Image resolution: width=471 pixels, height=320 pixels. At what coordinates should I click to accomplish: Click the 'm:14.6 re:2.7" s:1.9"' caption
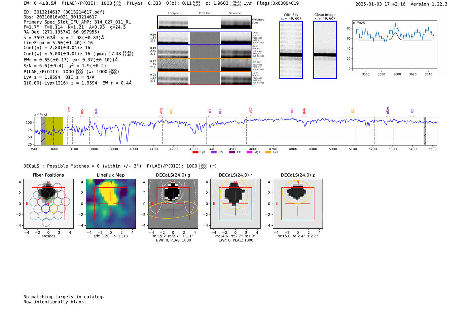[x=235, y=236]
